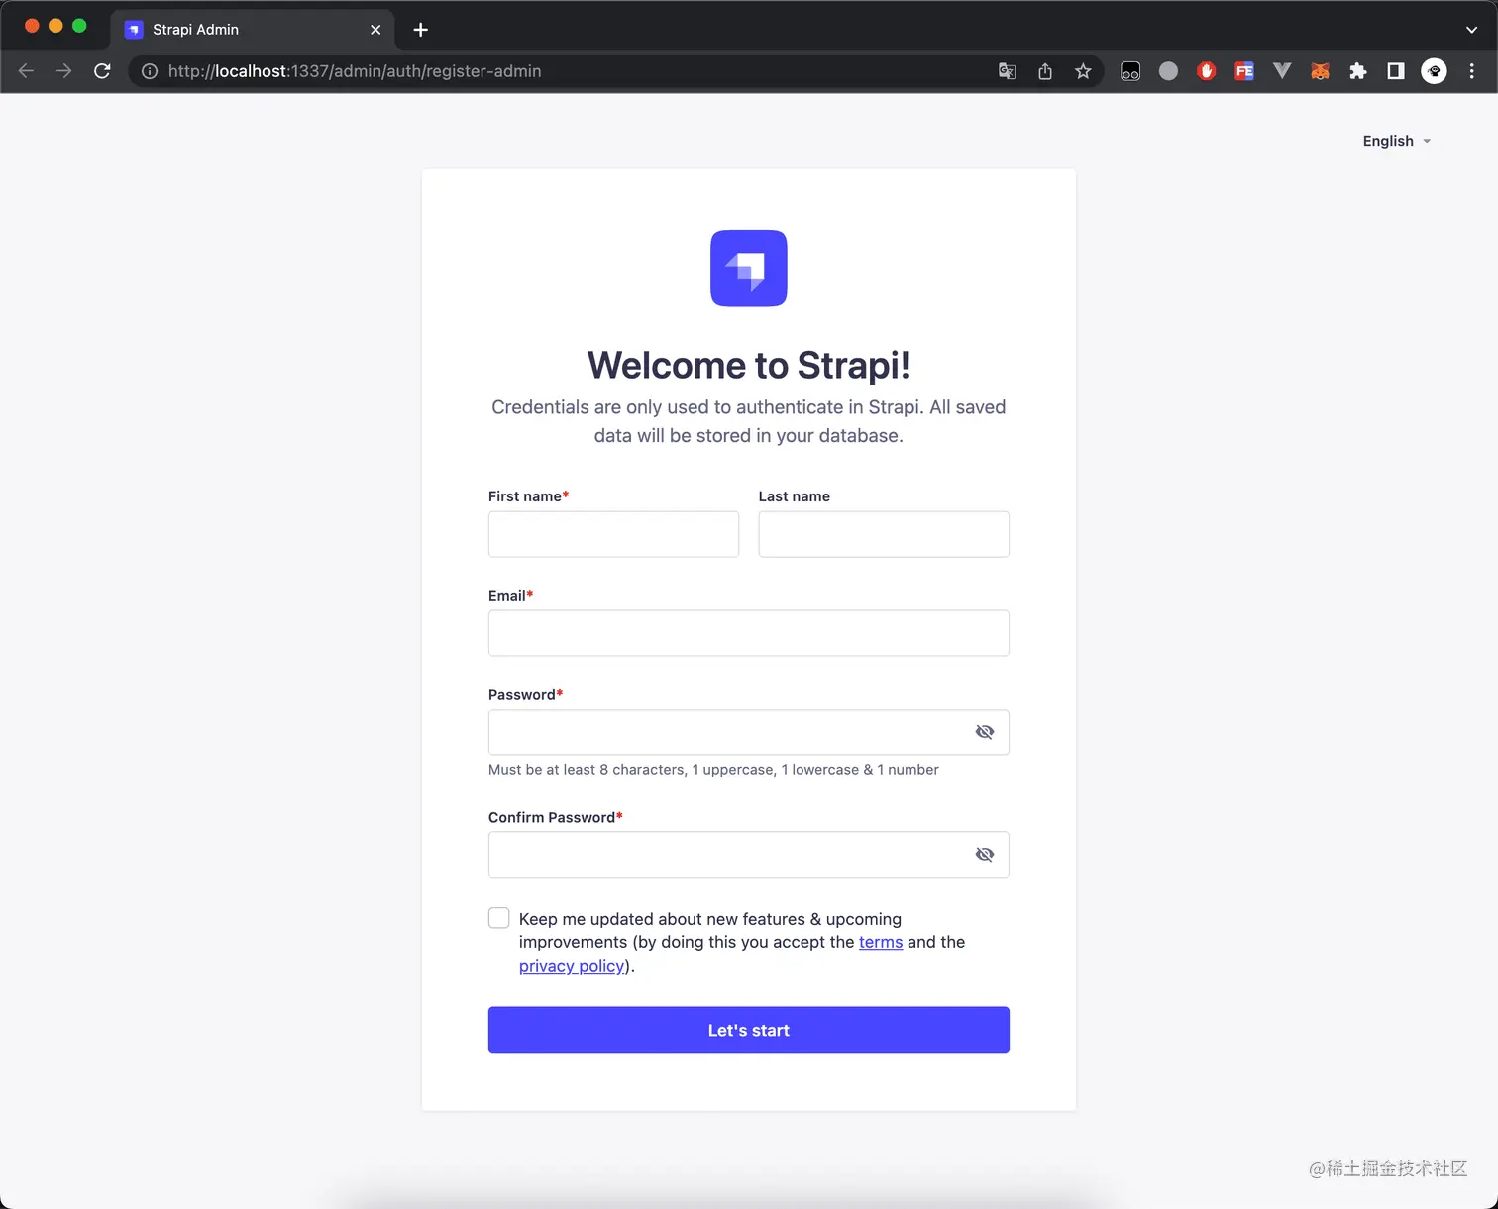1498x1209 pixels.
Task: Toggle the browser side panel
Action: (1396, 71)
